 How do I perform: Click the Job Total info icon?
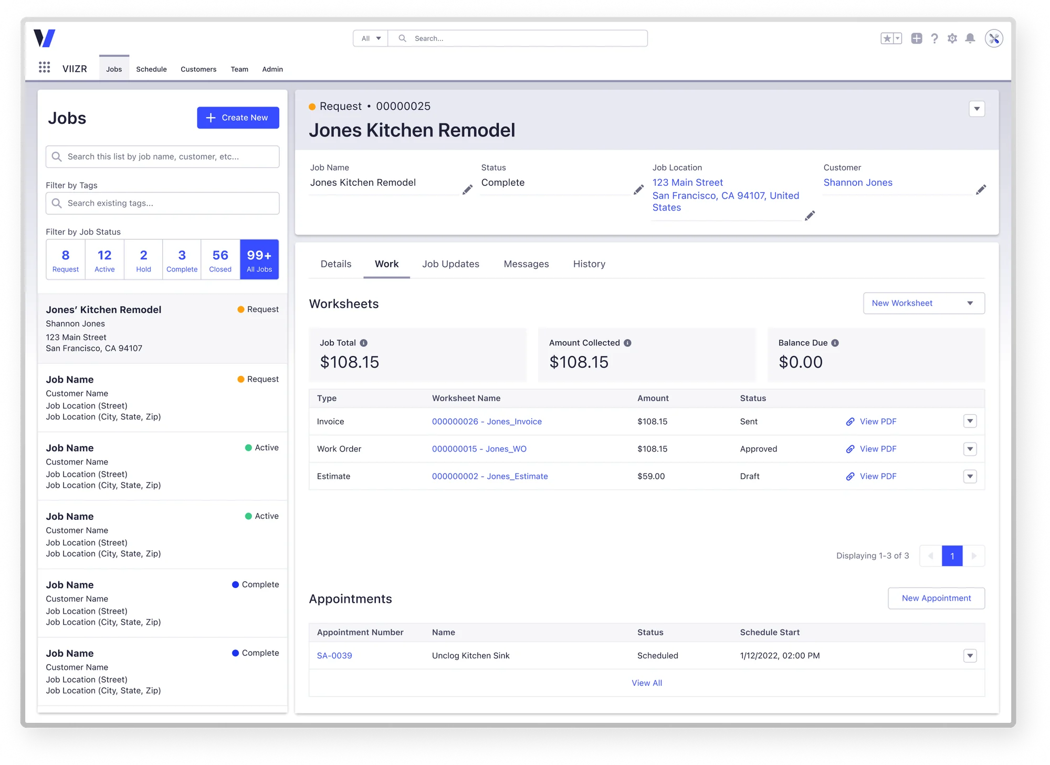coord(363,343)
